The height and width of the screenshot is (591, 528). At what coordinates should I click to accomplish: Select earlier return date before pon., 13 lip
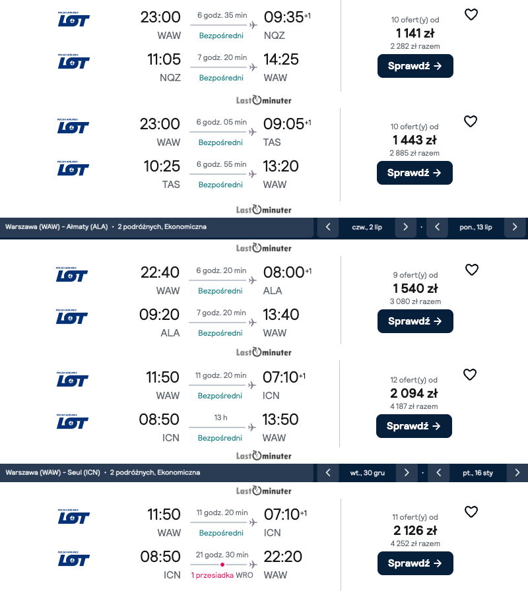437,227
